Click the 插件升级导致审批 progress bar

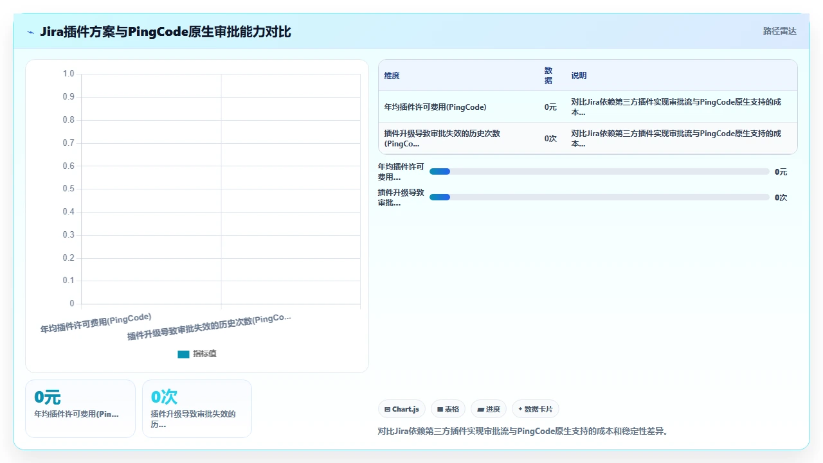[599, 197]
